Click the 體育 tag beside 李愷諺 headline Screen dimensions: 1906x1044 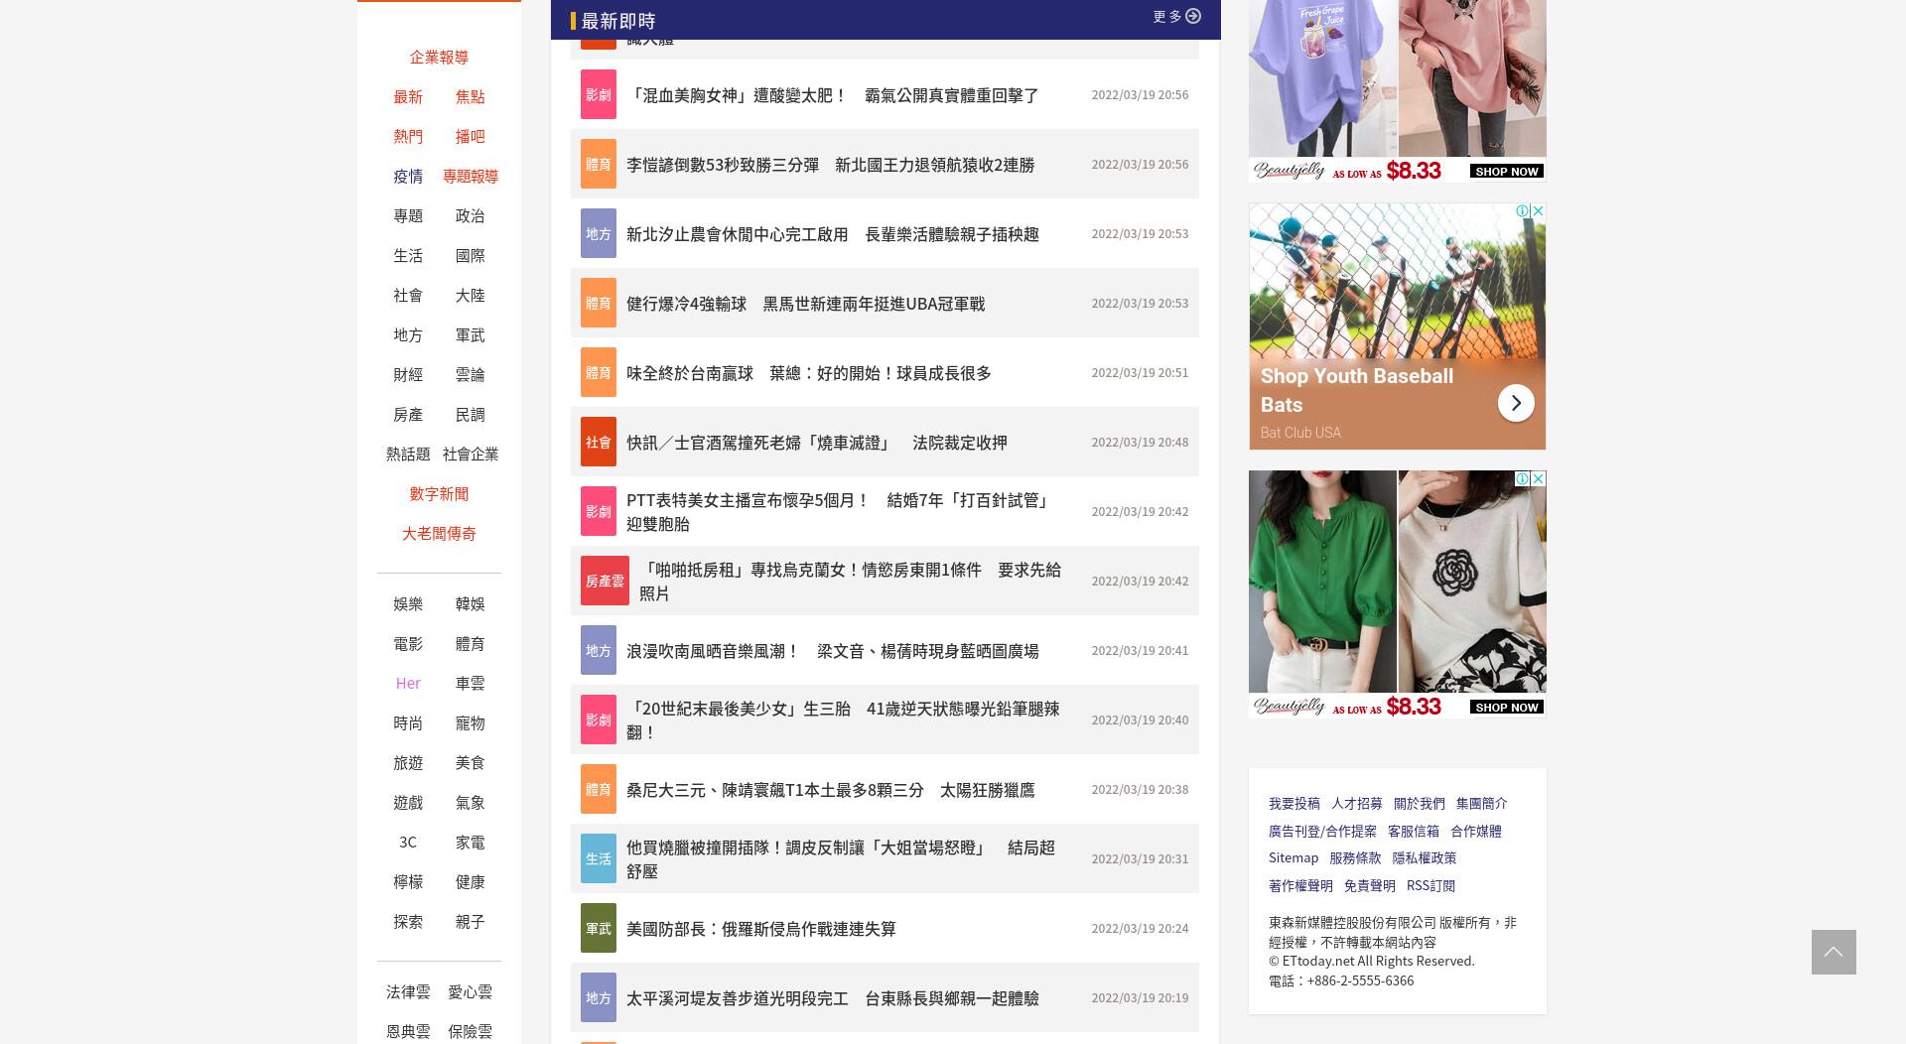[x=599, y=164]
